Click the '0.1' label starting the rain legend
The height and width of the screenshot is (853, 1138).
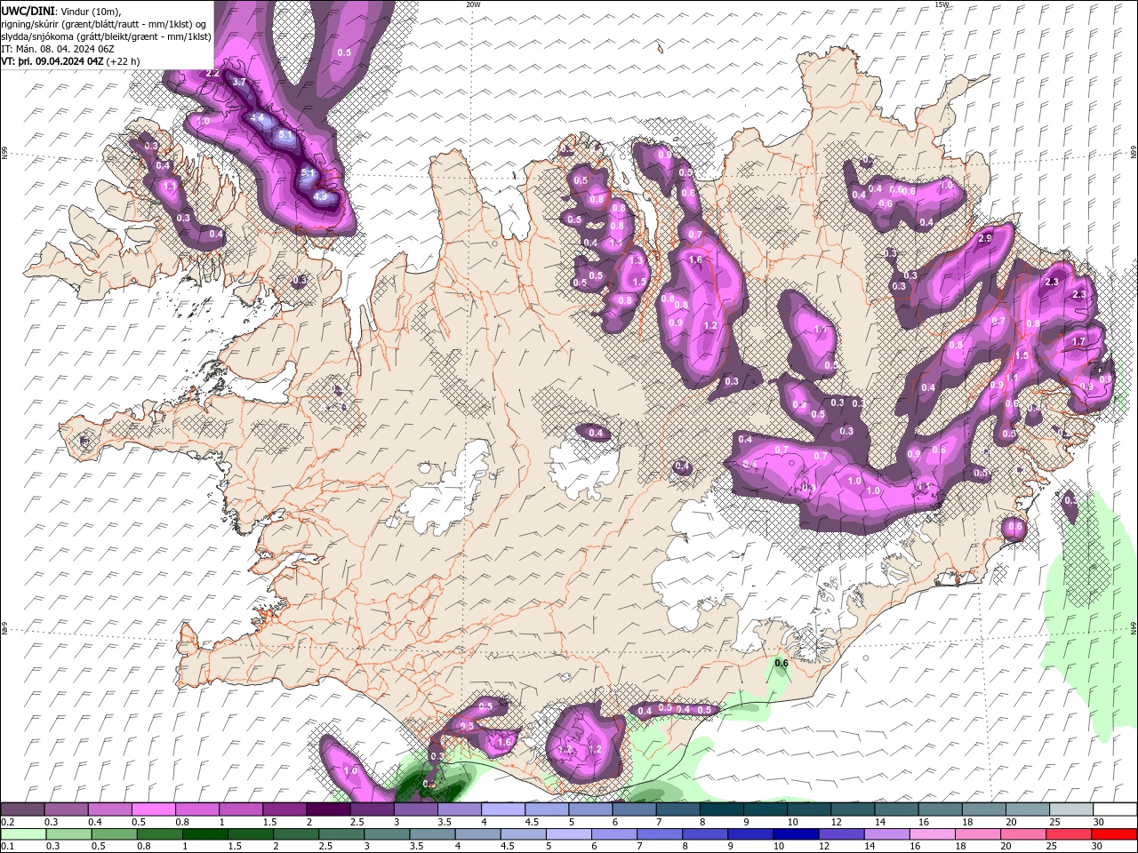[7, 847]
